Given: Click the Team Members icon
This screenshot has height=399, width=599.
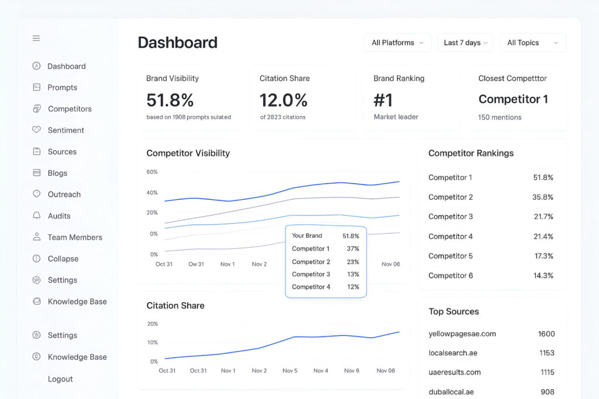Looking at the screenshot, I should [36, 237].
